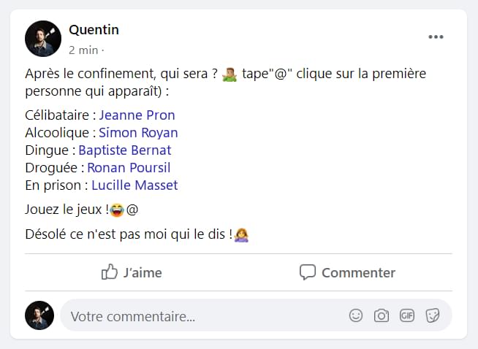Visit Baptiste Bernat's tagged profile

tap(124, 150)
